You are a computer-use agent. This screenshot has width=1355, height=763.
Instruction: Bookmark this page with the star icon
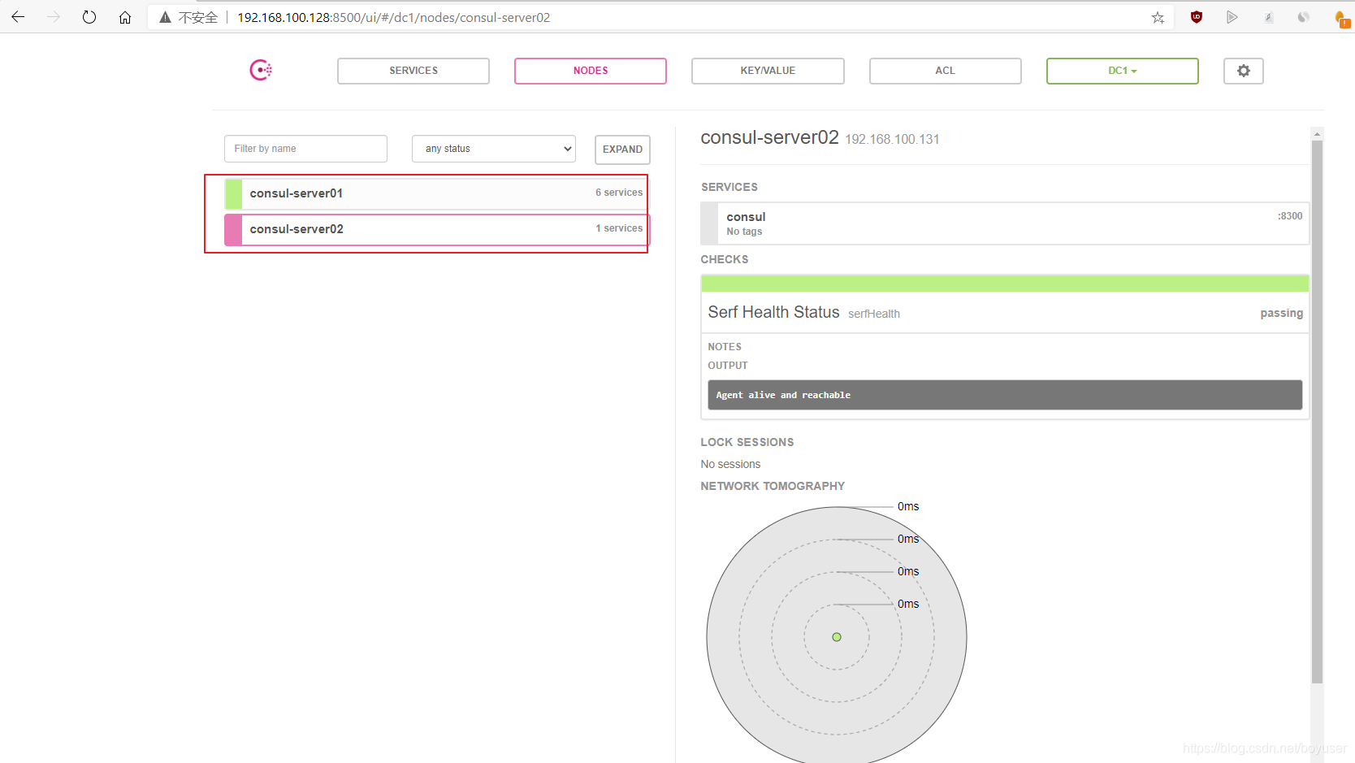[1158, 17]
